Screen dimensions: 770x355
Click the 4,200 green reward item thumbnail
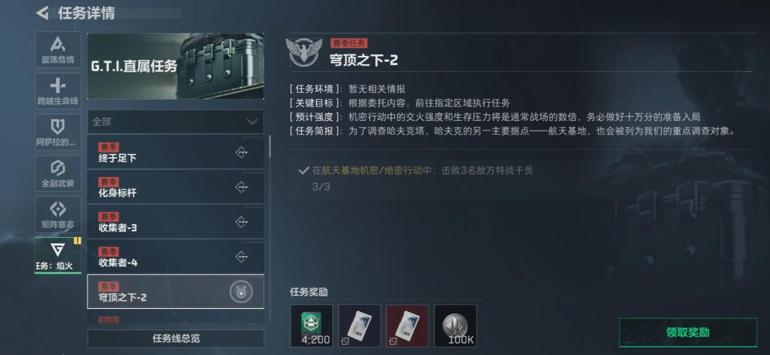click(x=312, y=326)
